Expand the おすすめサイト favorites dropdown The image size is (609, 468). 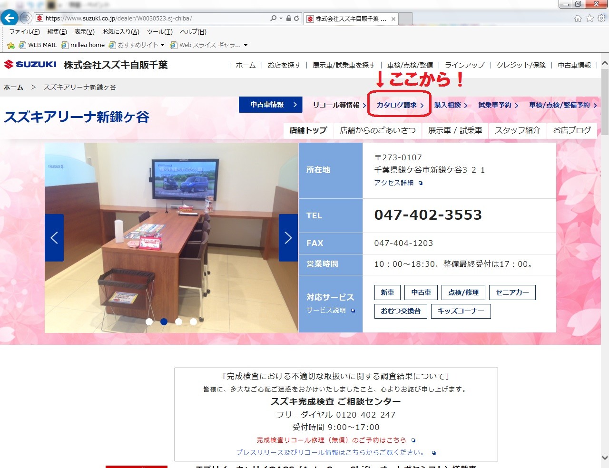point(162,45)
